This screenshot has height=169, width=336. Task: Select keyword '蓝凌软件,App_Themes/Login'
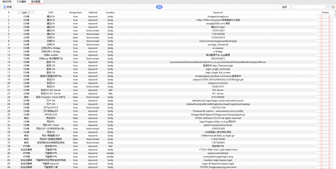[218, 66]
